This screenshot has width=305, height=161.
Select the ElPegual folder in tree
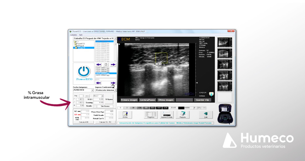point(80,46)
